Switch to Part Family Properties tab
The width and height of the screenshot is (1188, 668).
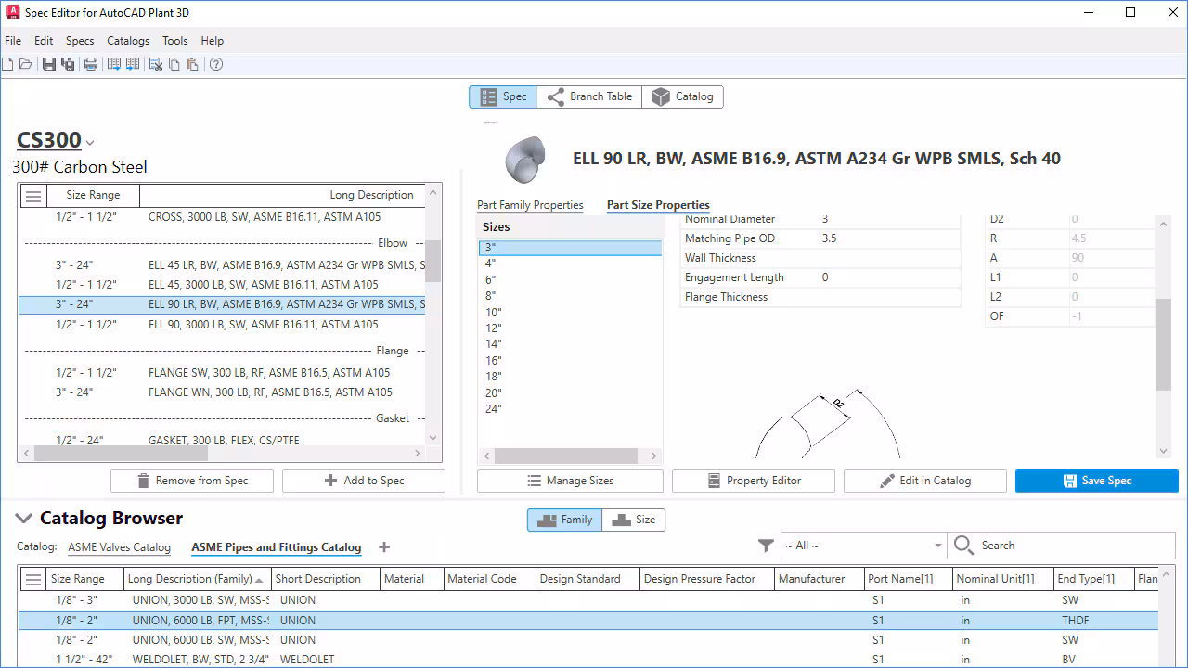530,205
